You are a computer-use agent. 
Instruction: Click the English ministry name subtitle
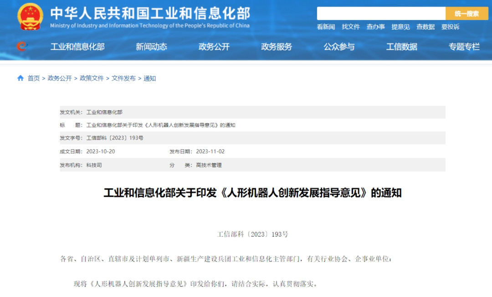coord(150,26)
